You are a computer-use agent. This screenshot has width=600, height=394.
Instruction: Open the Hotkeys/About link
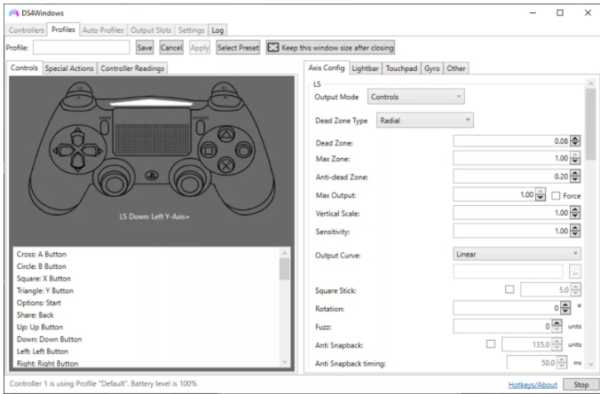point(533,384)
